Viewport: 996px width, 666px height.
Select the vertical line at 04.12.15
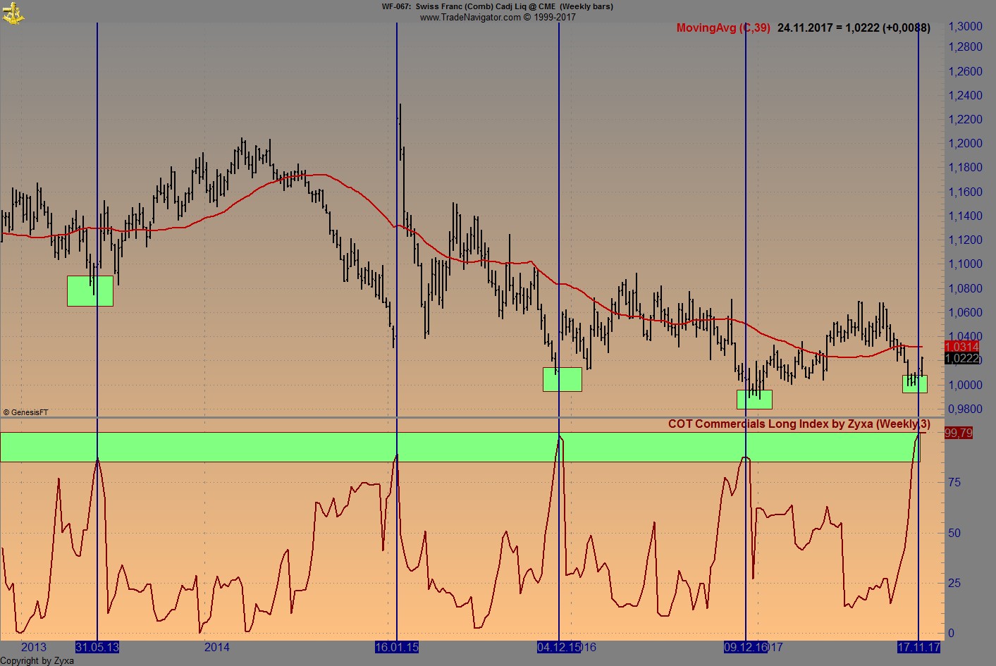pyautogui.click(x=559, y=282)
